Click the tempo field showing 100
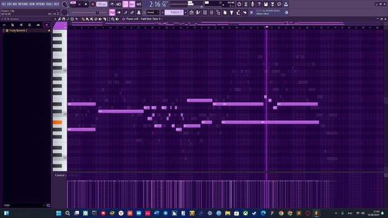The height and width of the screenshot is (218, 388). click(101, 4)
